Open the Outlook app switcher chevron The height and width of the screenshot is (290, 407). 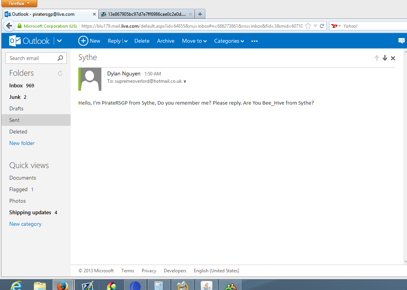coord(60,41)
